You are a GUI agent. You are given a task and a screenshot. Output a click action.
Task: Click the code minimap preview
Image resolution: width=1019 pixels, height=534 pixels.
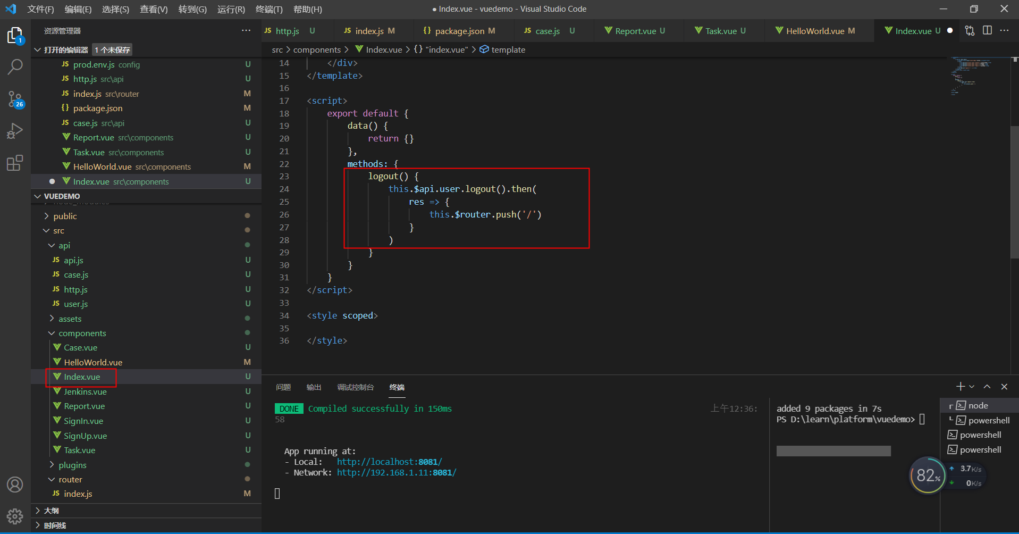(x=970, y=77)
